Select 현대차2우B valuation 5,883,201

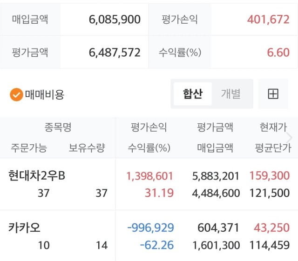216,176
